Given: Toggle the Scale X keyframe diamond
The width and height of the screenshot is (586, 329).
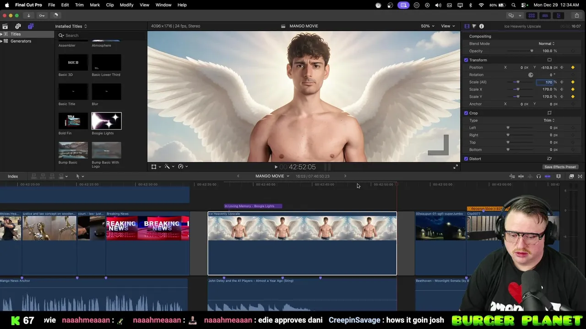Looking at the screenshot, I should pyautogui.click(x=573, y=89).
